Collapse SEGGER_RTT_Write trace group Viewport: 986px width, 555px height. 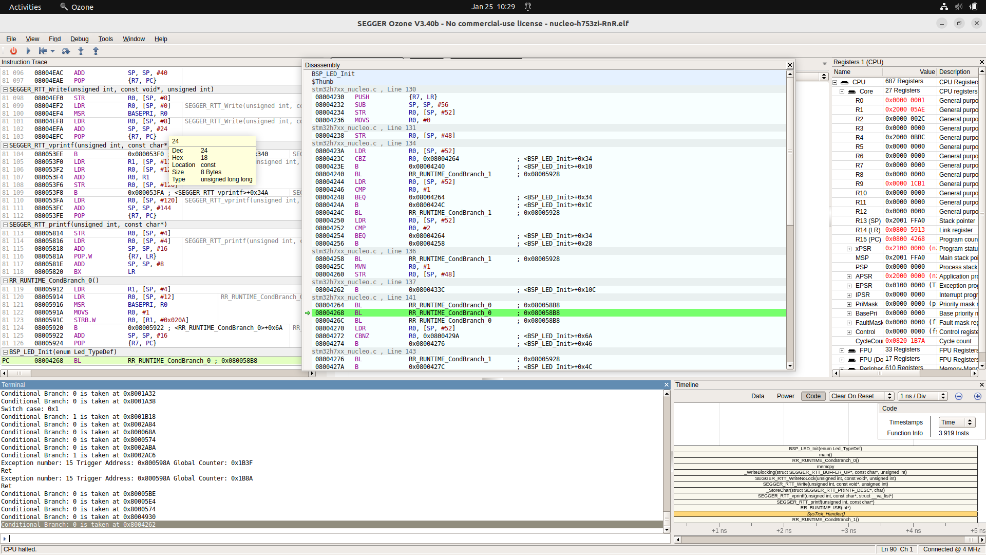click(5, 89)
